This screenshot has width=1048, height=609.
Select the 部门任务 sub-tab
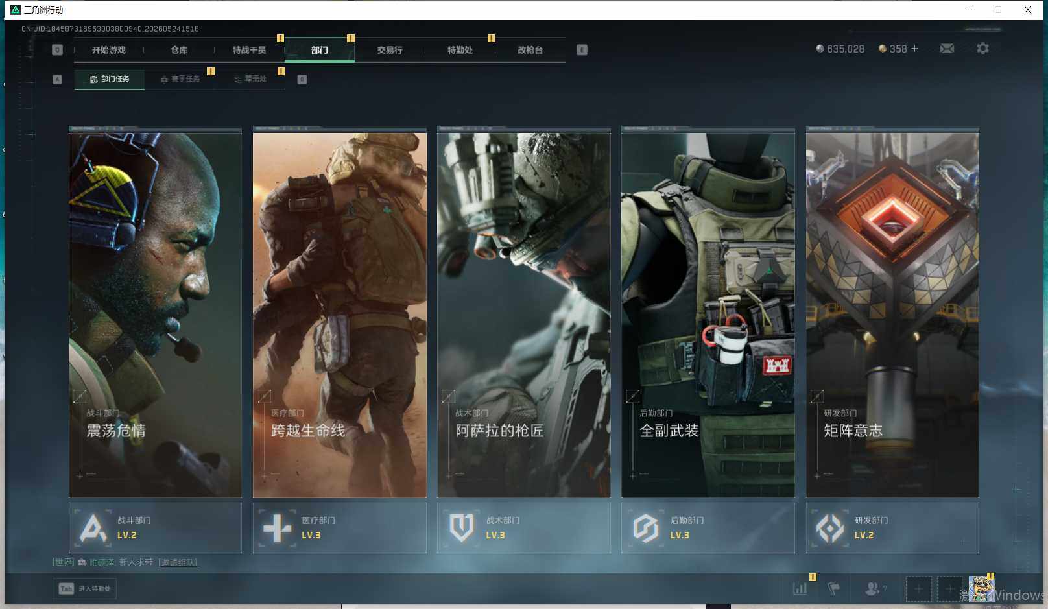110,79
